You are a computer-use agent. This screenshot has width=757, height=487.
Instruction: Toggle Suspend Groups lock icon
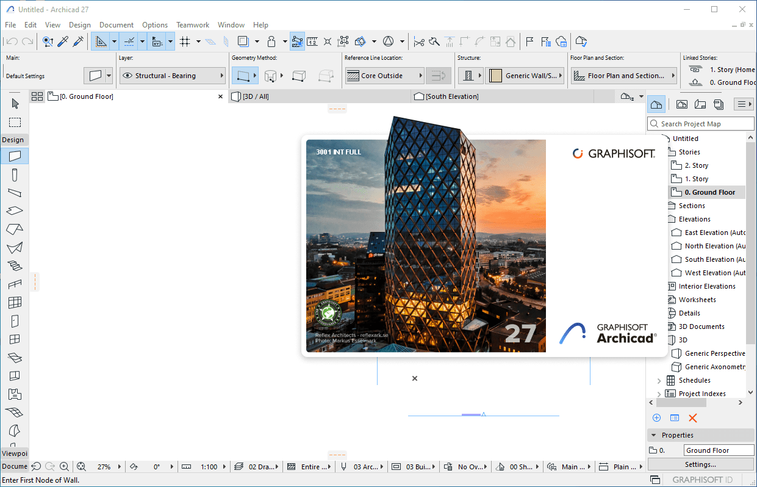click(272, 41)
